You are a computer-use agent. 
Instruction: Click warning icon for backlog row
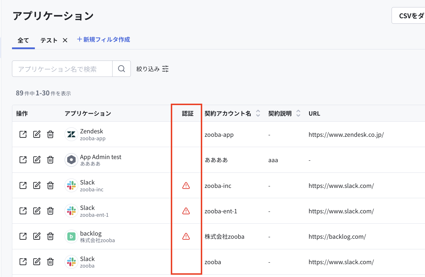point(186,236)
